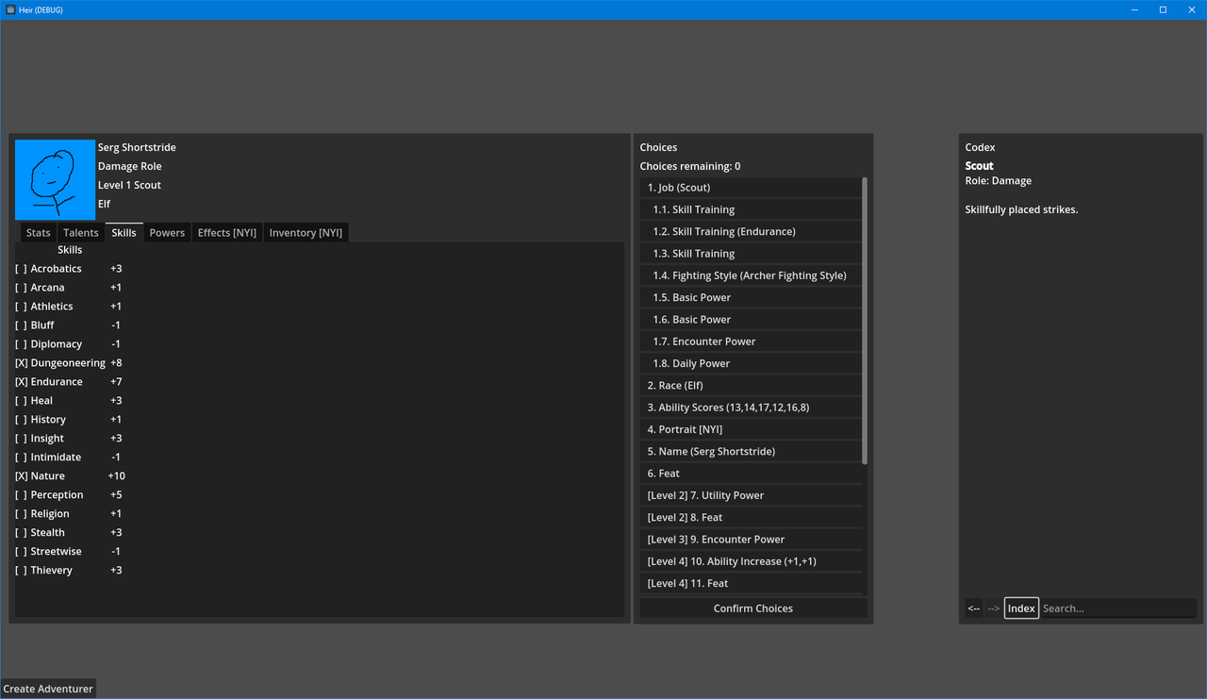Screen dimensions: 1207x699
Task: Click the Choices remaining: 0 text
Action: tap(690, 167)
